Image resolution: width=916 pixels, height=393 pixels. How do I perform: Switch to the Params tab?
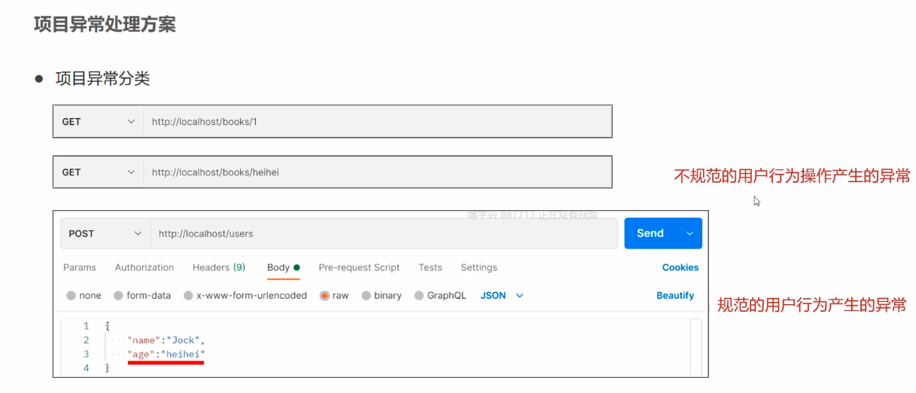[x=80, y=267]
